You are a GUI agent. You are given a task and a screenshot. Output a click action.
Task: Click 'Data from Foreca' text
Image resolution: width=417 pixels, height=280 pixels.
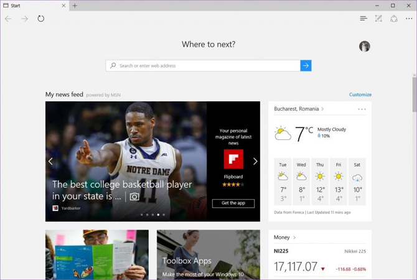(289, 212)
